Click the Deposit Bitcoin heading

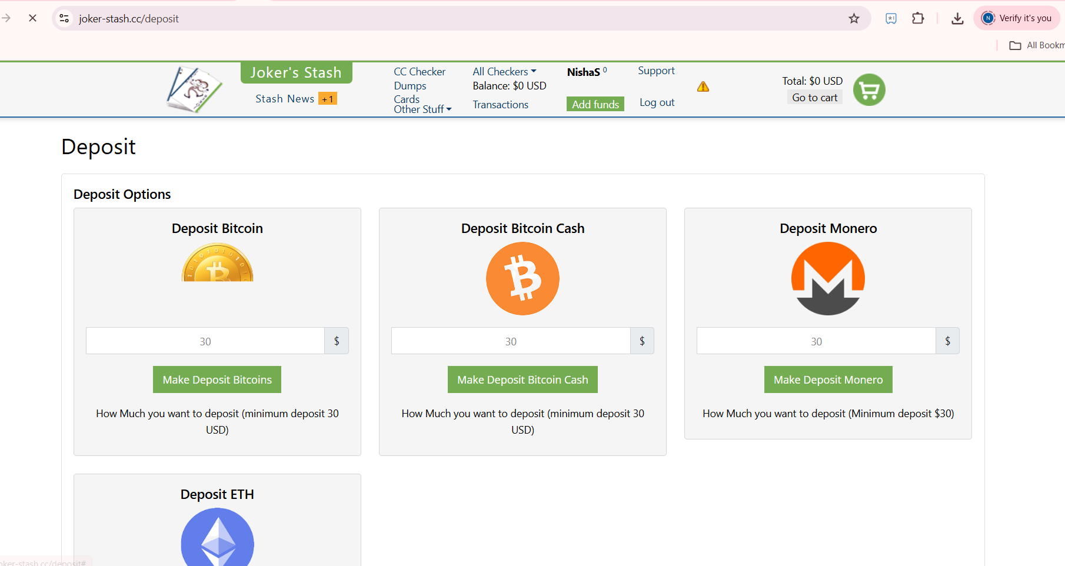[217, 228]
